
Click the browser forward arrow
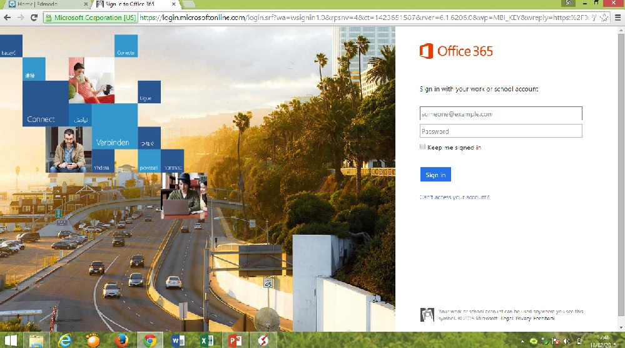coord(21,18)
